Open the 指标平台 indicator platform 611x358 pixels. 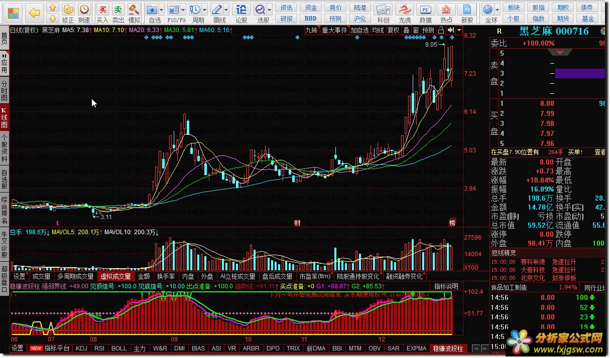coord(57,348)
